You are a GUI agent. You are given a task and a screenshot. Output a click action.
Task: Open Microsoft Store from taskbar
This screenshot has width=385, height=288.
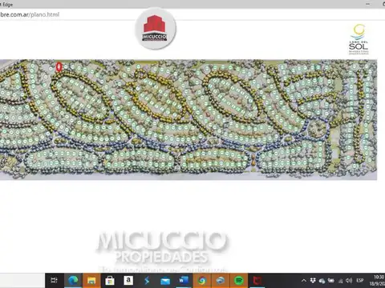pos(110,280)
